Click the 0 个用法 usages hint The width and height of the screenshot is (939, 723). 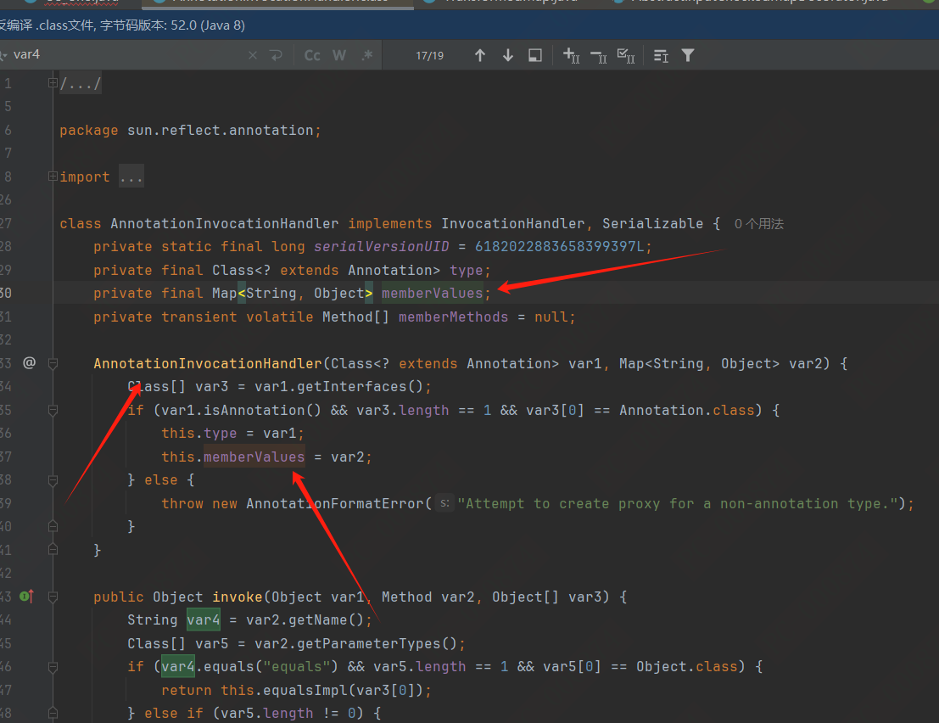coord(758,223)
